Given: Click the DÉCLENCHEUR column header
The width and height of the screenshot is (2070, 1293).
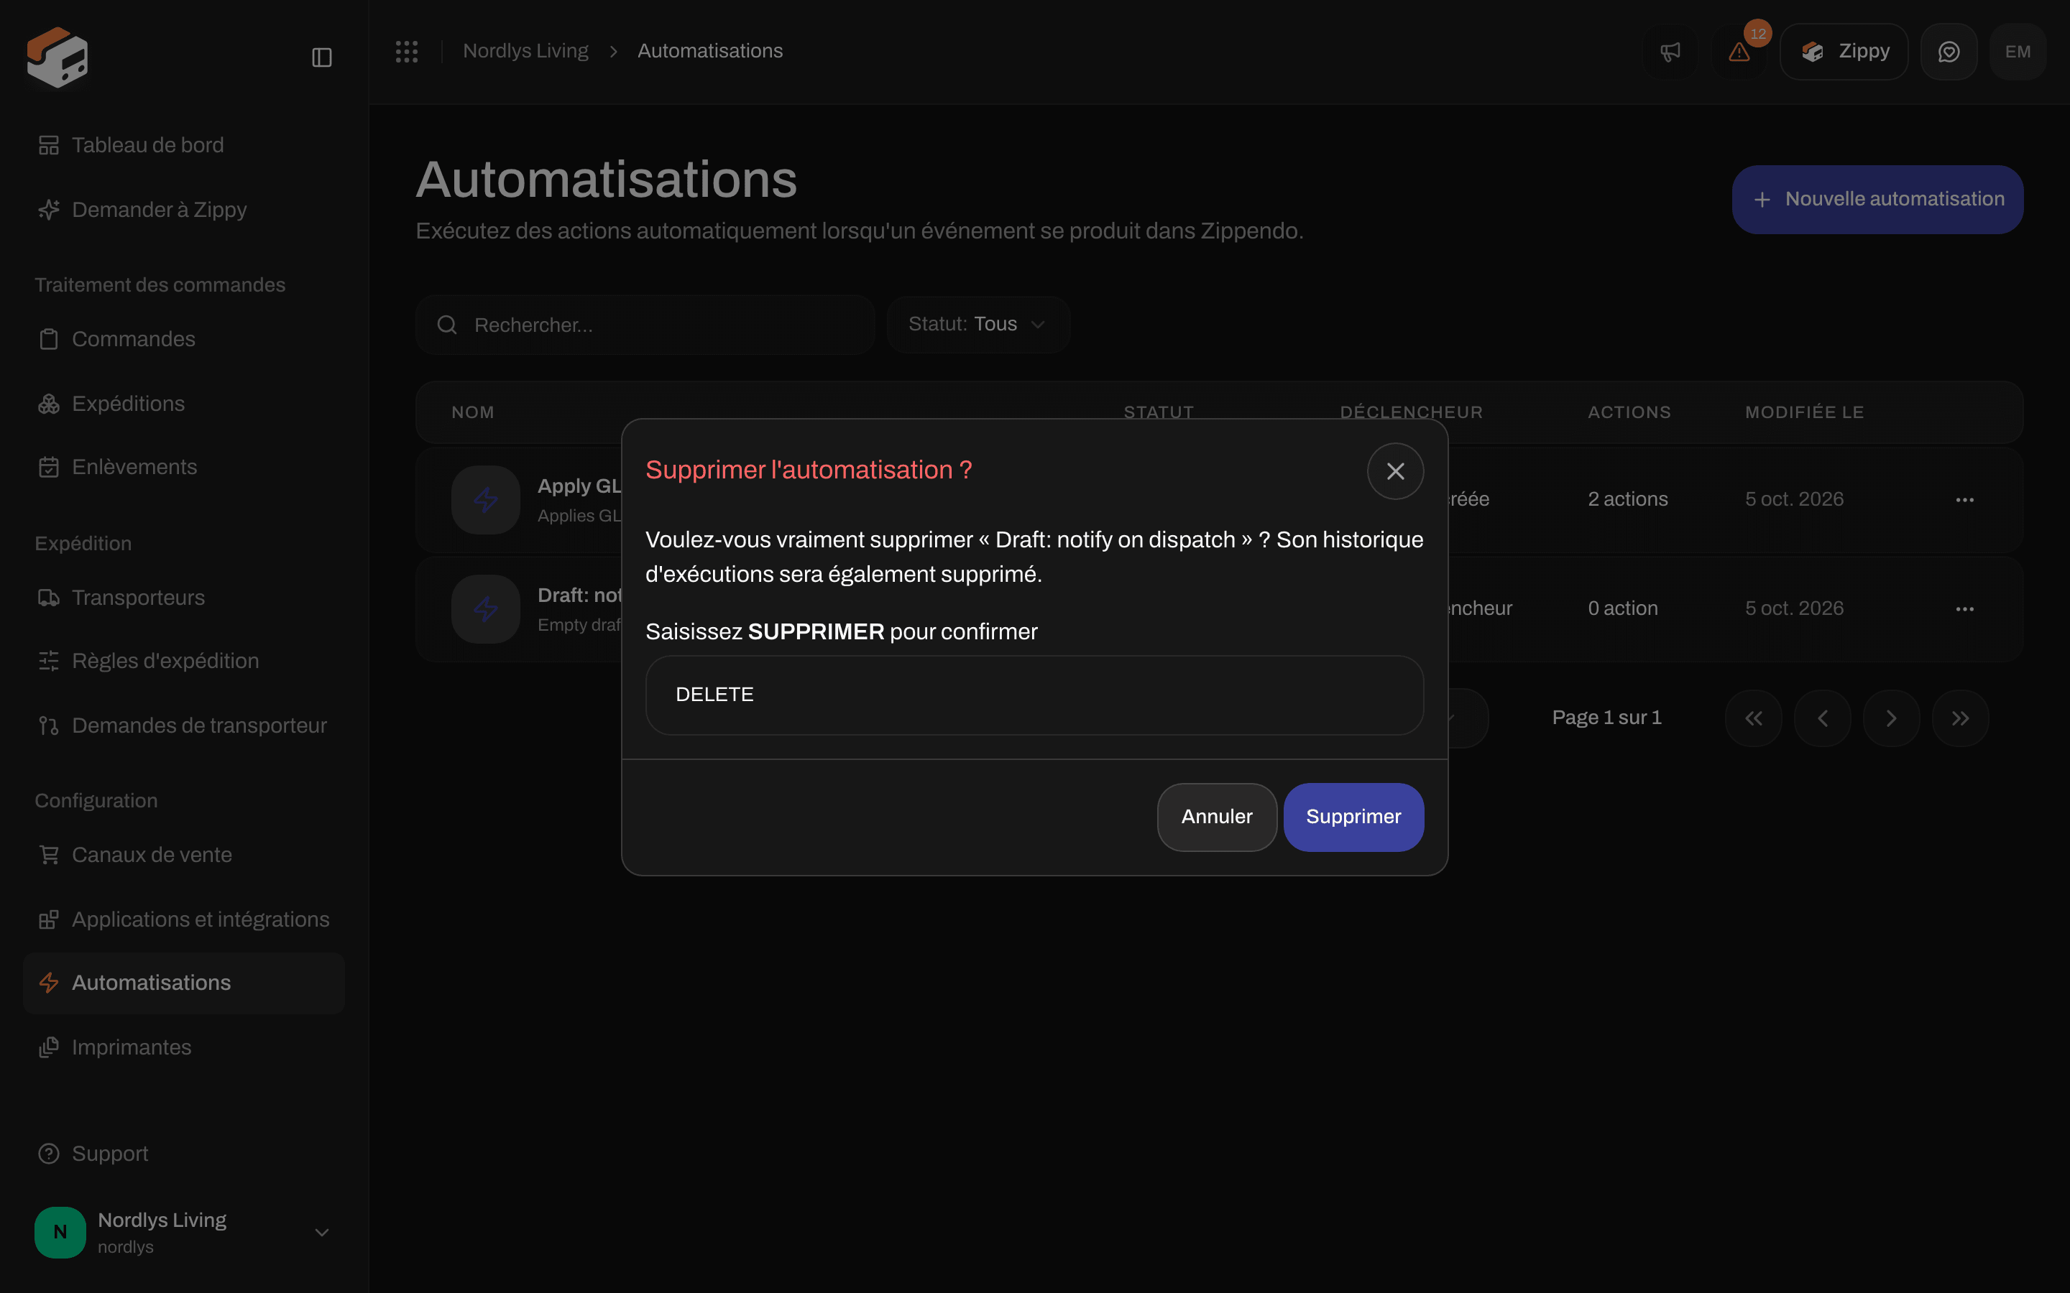Looking at the screenshot, I should click(1412, 412).
